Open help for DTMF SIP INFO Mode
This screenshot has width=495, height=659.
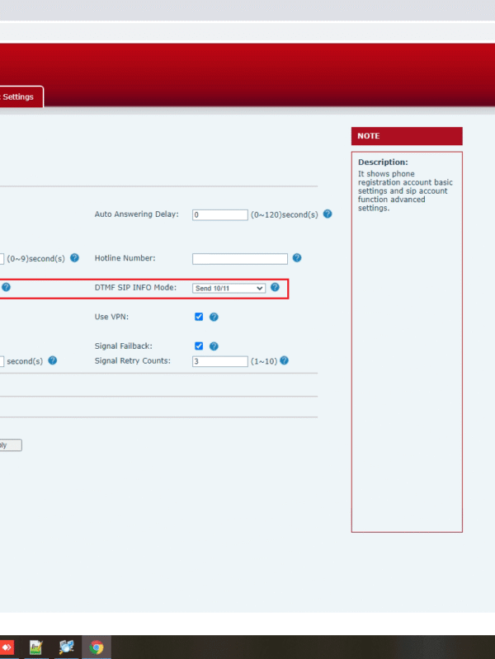pyautogui.click(x=275, y=287)
